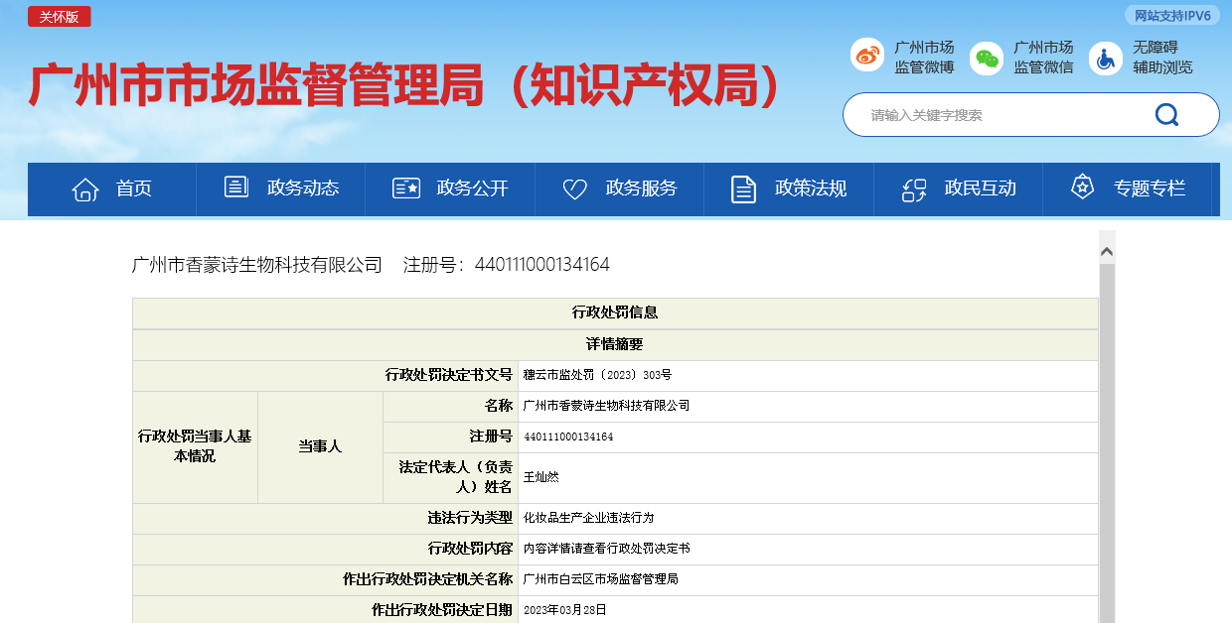
Task: Click the scrollbar up arrow
Action: [1107, 252]
